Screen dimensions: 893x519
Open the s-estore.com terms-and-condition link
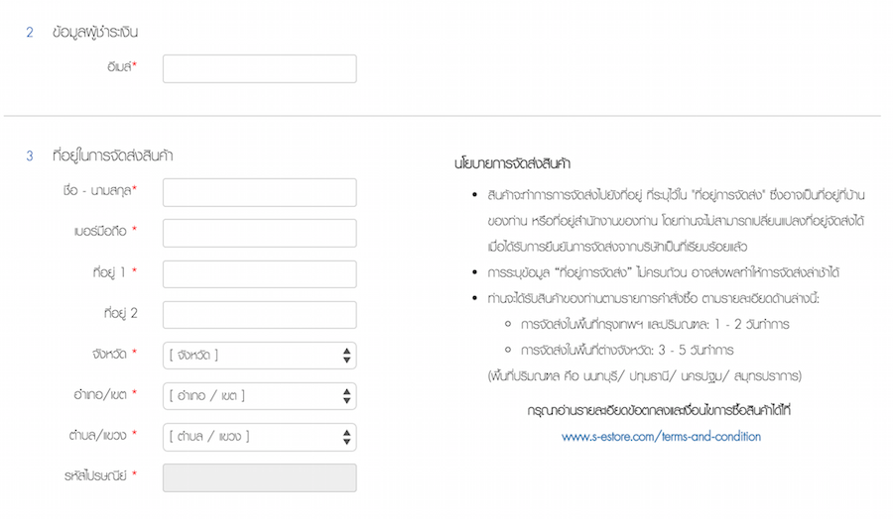point(661,437)
